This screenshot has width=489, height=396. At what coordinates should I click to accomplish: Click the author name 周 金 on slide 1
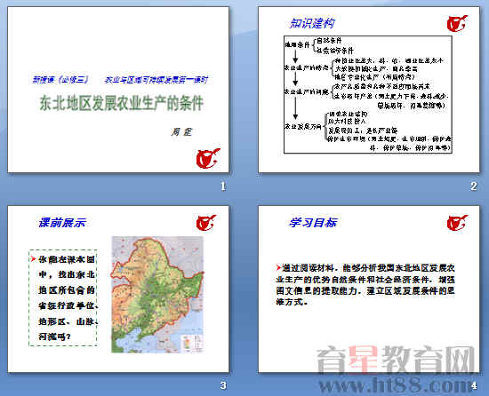click(181, 132)
